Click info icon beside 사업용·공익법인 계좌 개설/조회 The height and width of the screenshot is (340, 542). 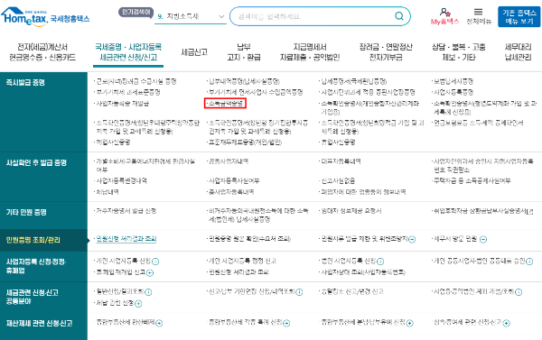click(519, 292)
